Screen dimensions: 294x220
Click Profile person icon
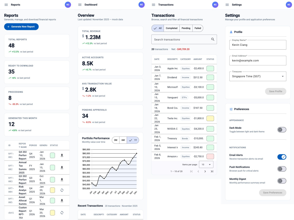click(231, 32)
